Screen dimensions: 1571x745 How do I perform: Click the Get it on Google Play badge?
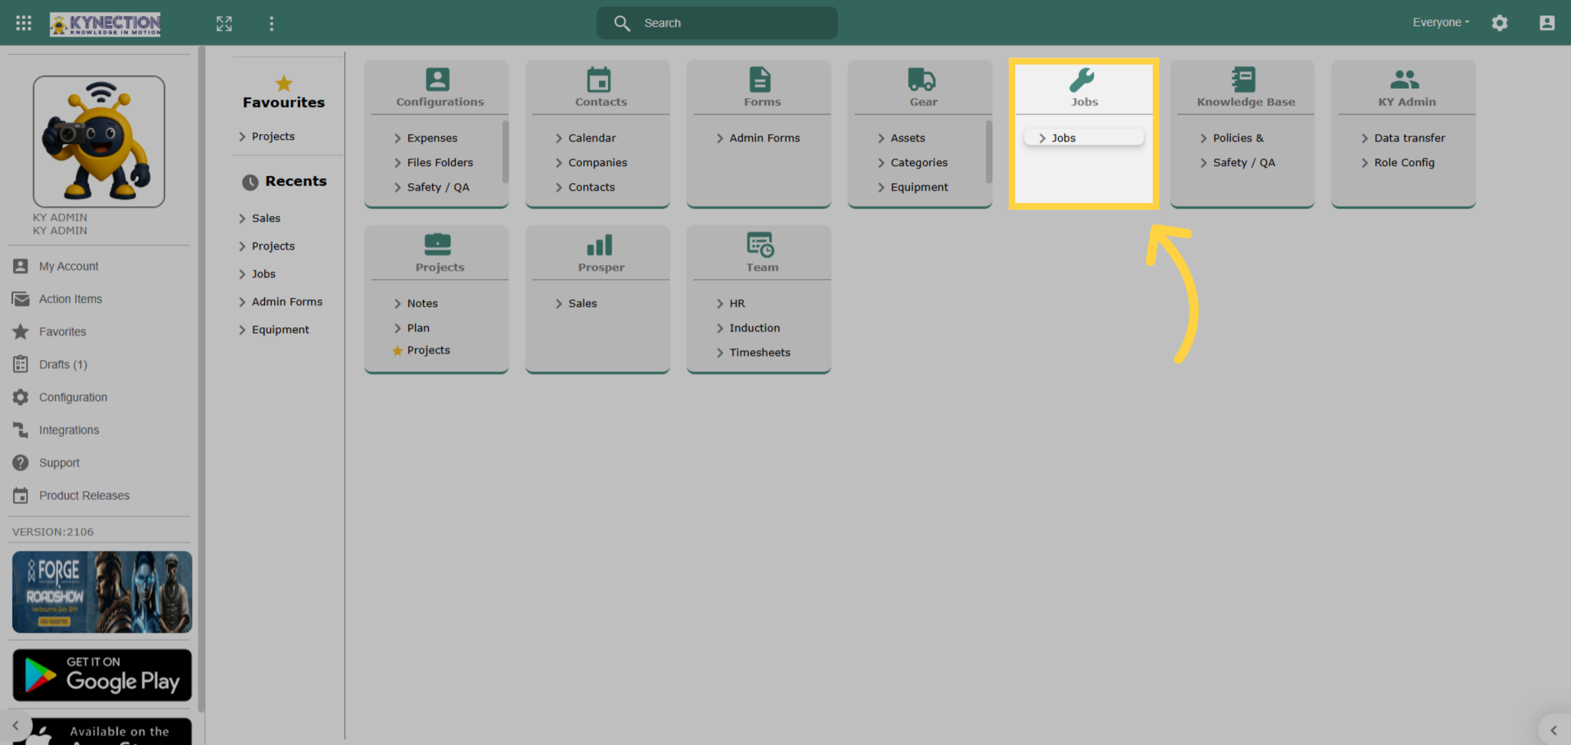[102, 675]
